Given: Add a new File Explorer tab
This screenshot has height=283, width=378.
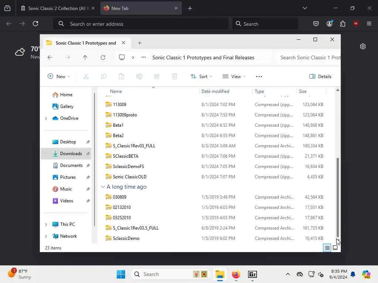Looking at the screenshot, I should (x=140, y=43).
